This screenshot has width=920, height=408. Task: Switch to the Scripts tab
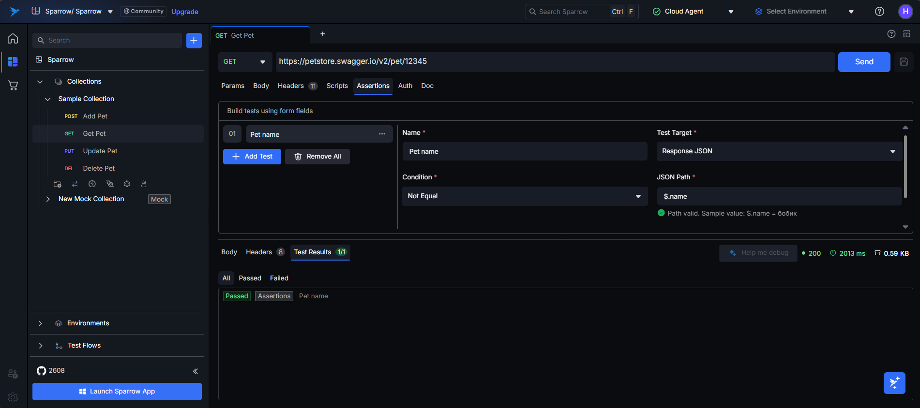coord(337,86)
